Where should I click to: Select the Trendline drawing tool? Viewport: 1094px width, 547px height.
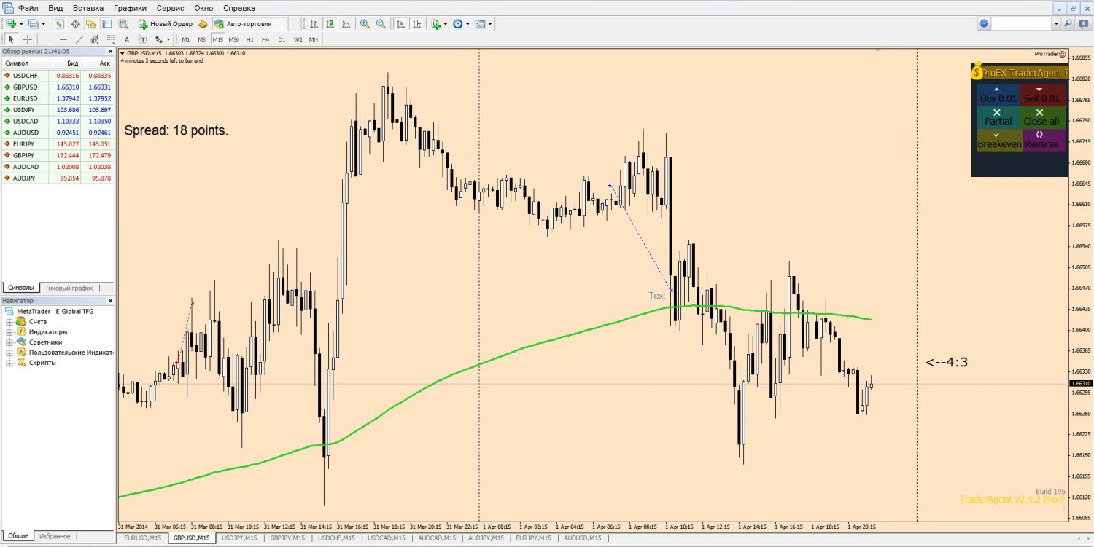click(79, 39)
